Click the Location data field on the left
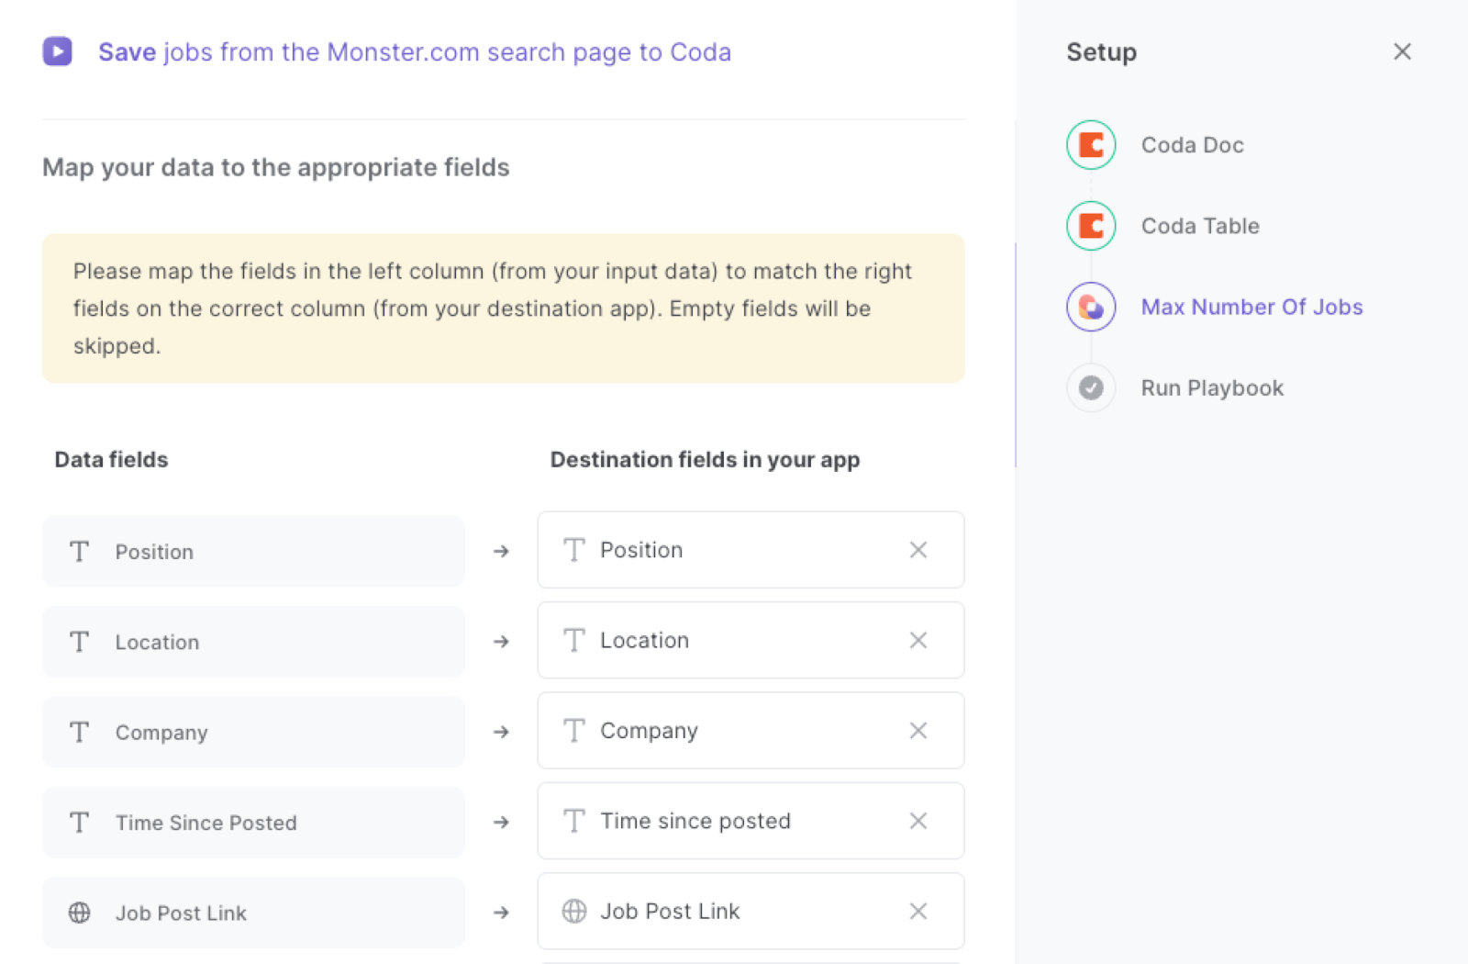 point(253,642)
